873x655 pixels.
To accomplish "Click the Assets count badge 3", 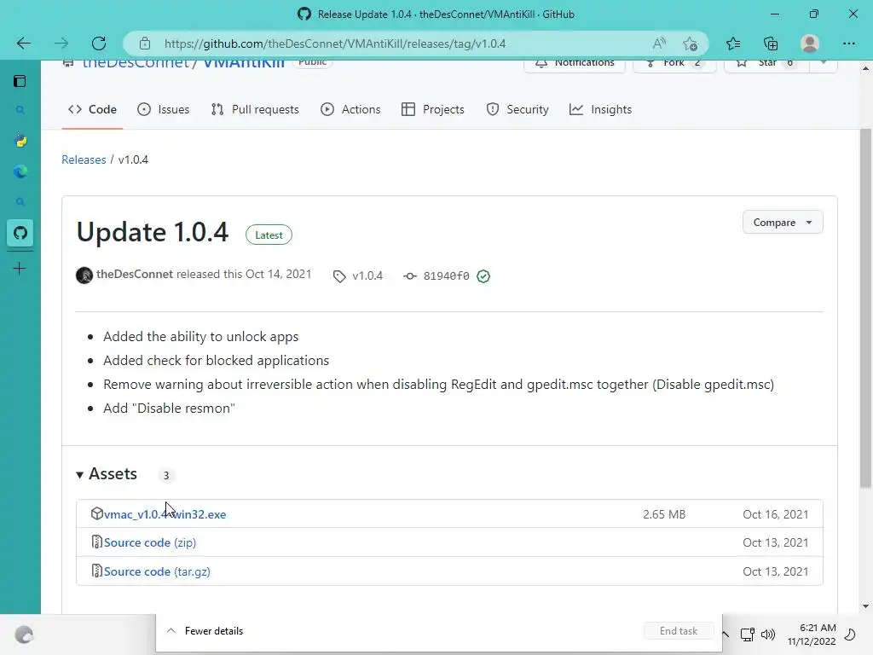I will coord(166,475).
